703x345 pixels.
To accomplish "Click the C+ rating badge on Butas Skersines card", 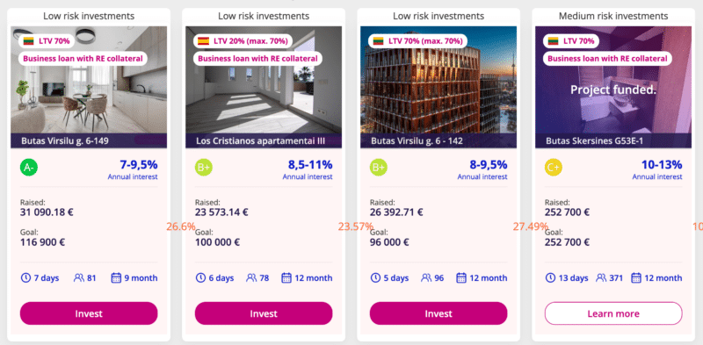I will pyautogui.click(x=554, y=168).
